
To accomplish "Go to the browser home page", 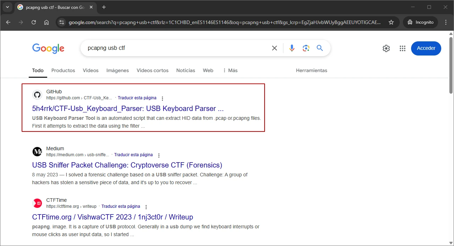I will tap(46, 22).
